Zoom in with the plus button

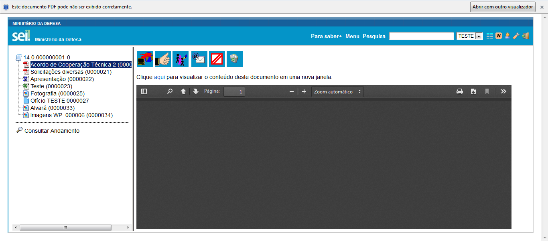(304, 91)
